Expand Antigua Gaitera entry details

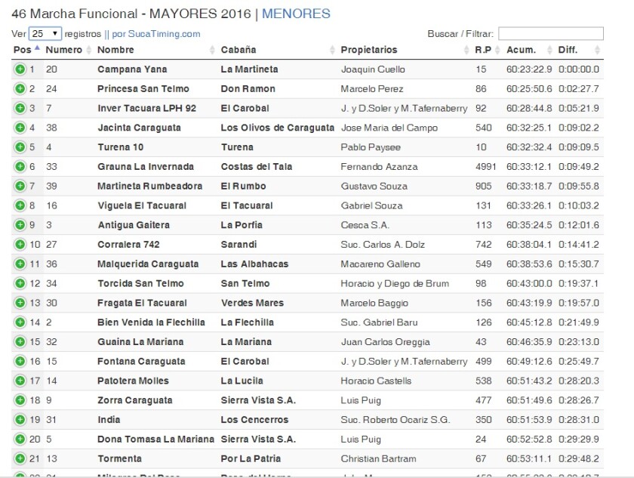pos(20,225)
